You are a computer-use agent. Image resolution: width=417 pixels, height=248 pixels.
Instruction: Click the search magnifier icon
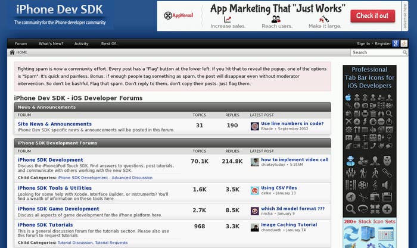tap(404, 52)
